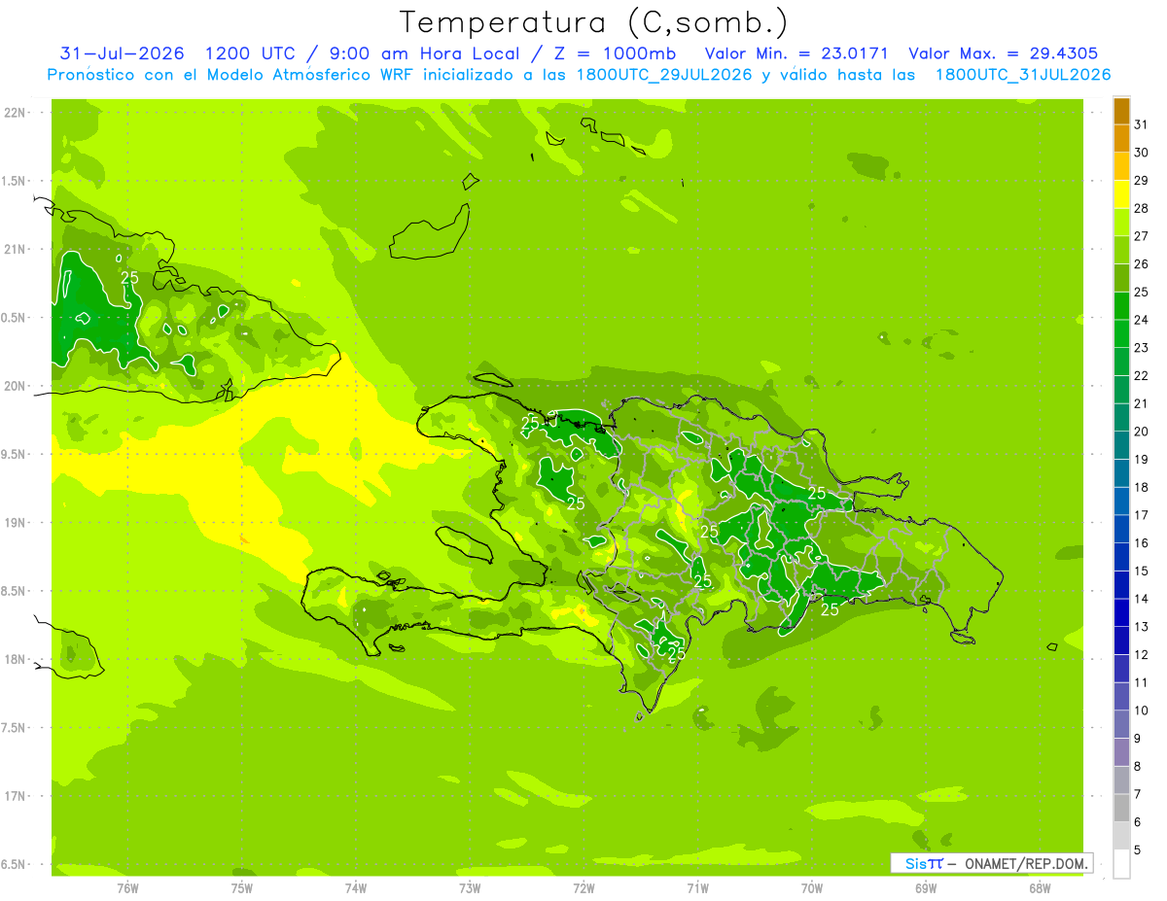Click the "68W" longitude label
Viewport: 1167px width, 901px height.
tap(1040, 888)
